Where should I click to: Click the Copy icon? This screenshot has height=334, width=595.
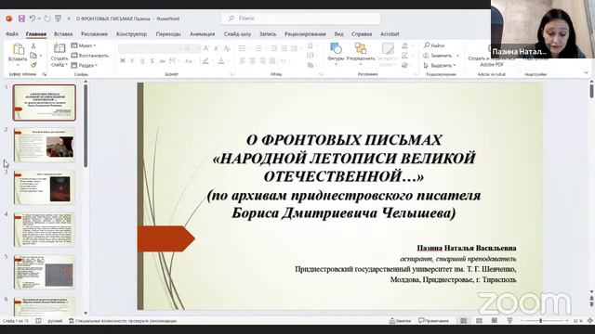point(33,56)
